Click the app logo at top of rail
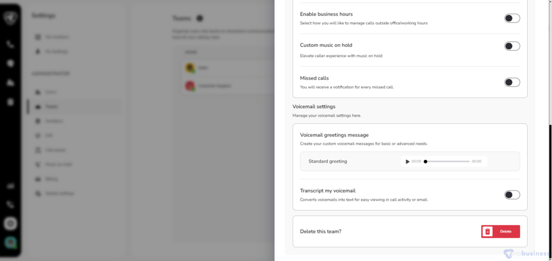 coord(10,18)
